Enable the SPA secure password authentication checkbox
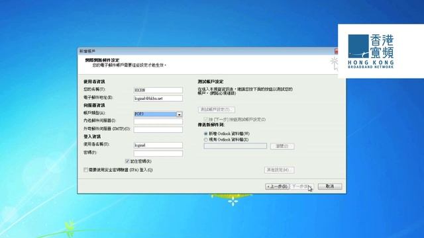This screenshot has height=238, width=424. 85,170
